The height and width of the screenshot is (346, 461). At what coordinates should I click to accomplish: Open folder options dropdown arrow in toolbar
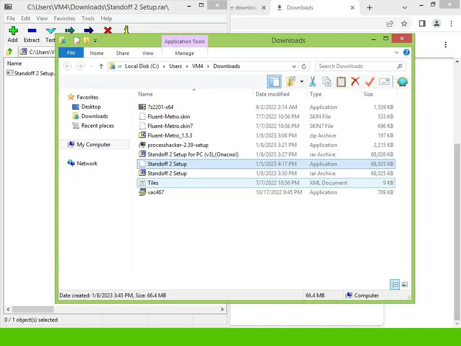(302, 82)
